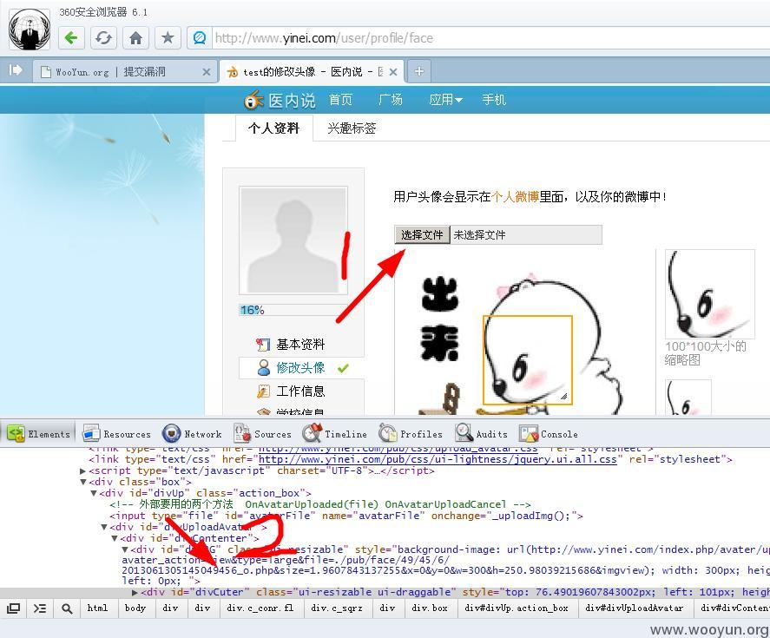The image size is (770, 638).
Task: Collapse the ui-resizable background-image div node
Action: pyautogui.click(x=125, y=549)
